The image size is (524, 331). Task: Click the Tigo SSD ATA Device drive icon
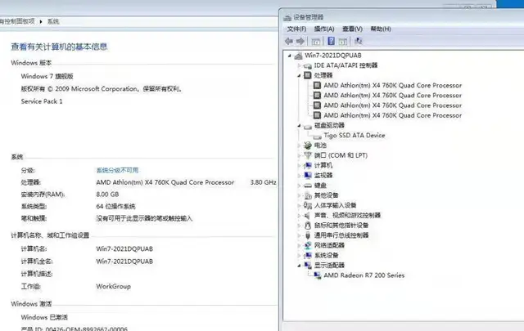317,136
